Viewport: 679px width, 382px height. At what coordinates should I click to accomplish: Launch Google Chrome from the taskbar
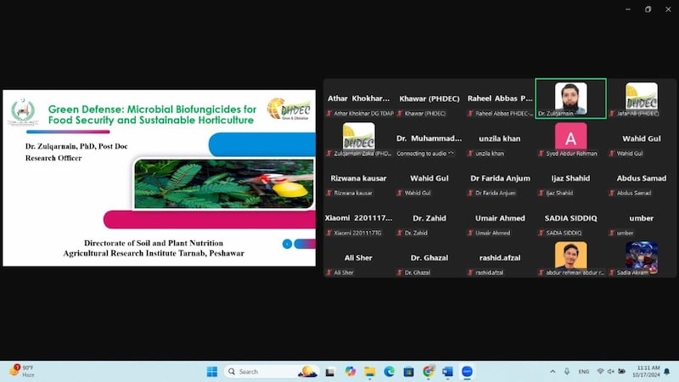pos(429,372)
